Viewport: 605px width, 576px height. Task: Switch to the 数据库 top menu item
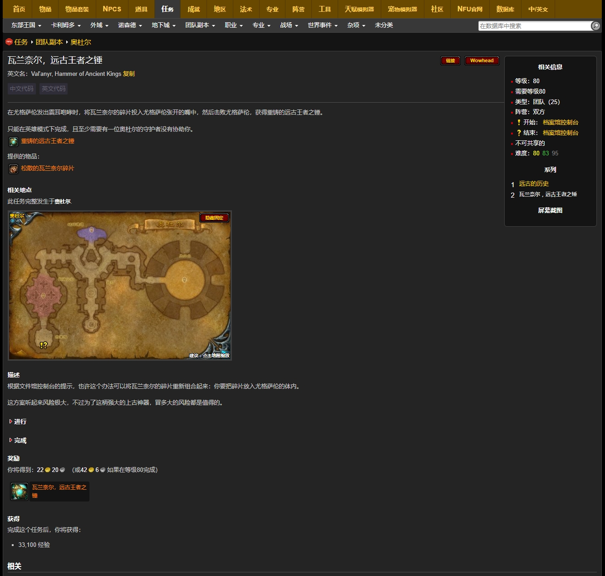tap(505, 9)
